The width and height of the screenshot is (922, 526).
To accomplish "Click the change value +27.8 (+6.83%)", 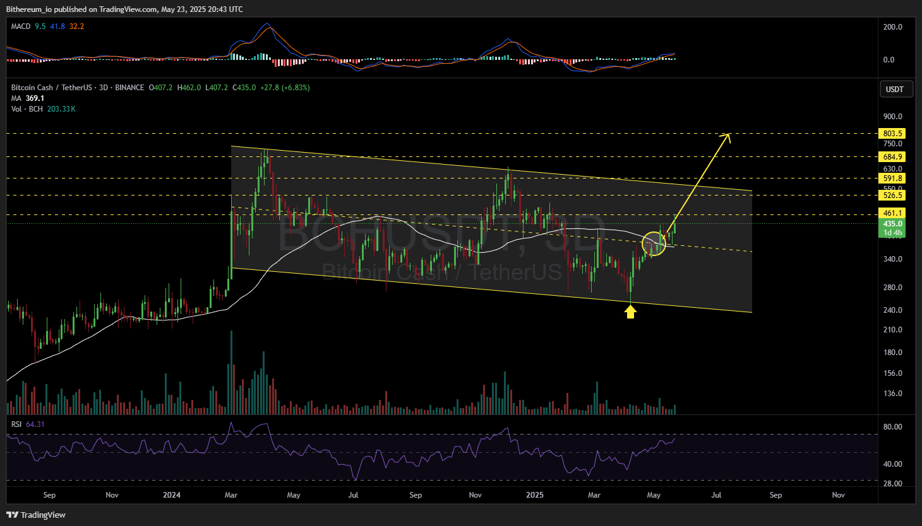I will [285, 88].
